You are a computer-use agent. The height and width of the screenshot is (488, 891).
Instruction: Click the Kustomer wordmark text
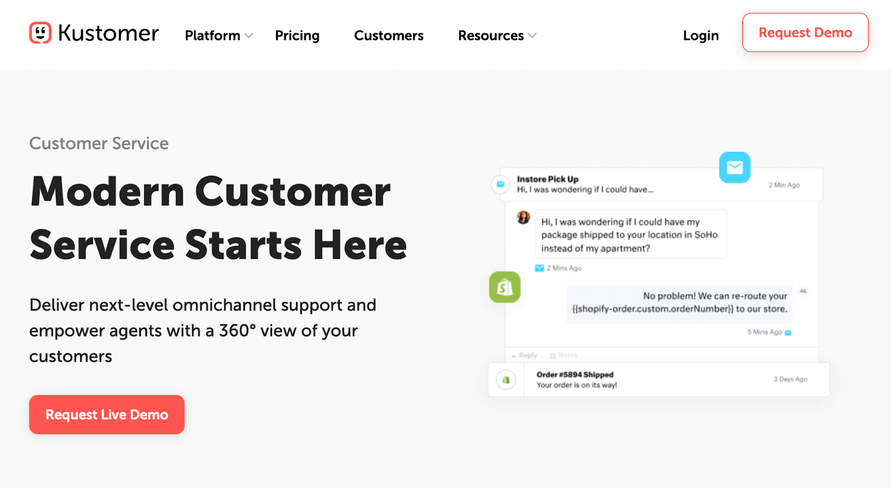point(109,33)
